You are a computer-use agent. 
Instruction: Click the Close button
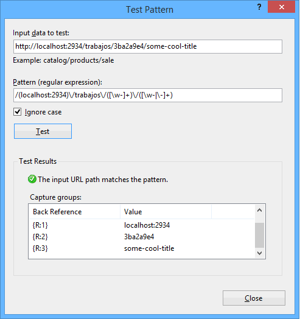pyautogui.click(x=254, y=298)
